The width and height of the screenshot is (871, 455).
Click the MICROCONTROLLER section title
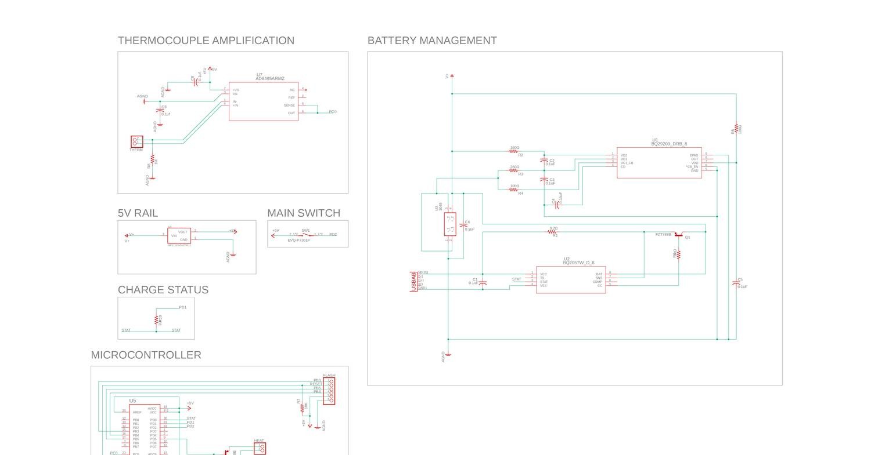pos(146,355)
